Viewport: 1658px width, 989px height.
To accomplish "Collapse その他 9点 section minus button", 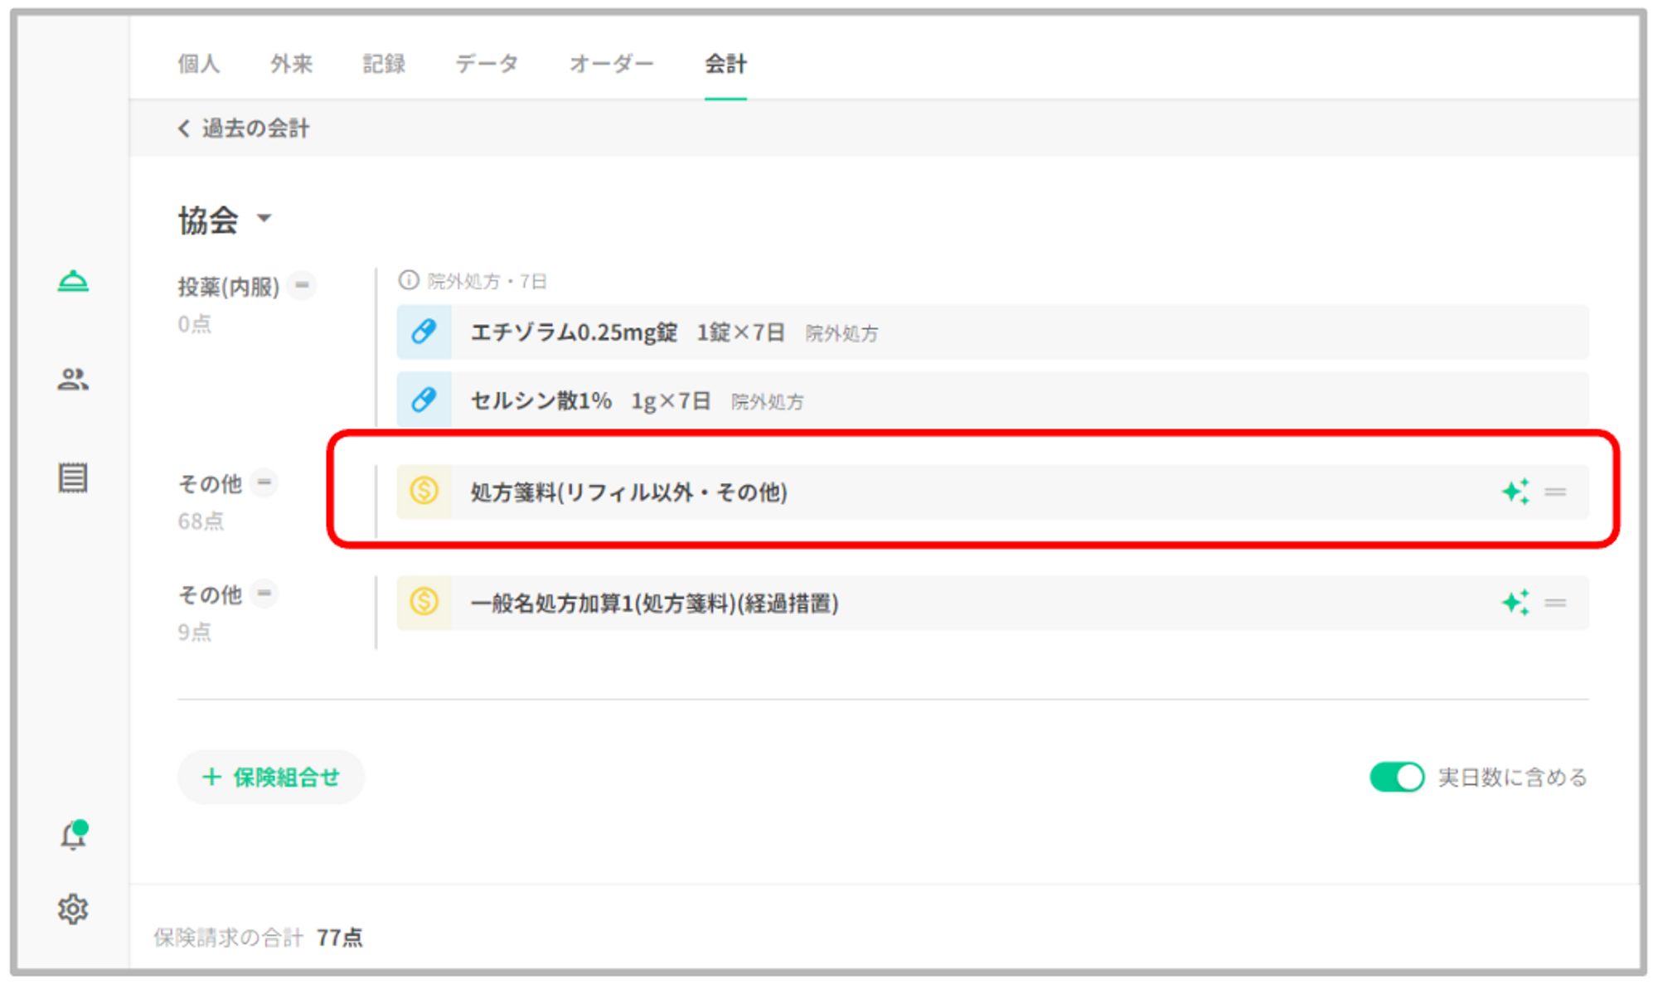I will [264, 593].
